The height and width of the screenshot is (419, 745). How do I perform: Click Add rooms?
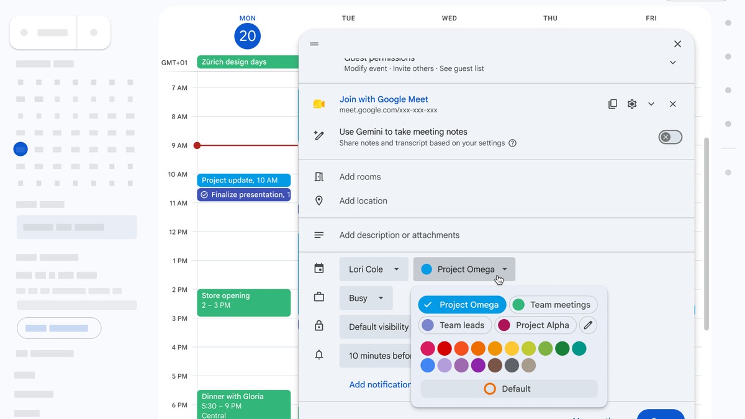click(x=360, y=177)
